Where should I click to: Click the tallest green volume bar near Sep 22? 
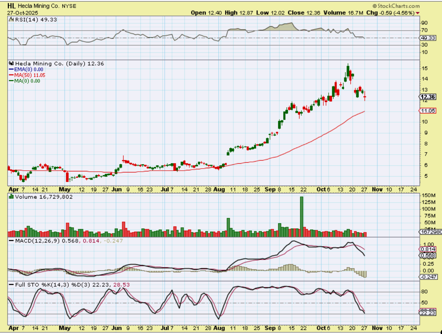(x=302, y=217)
